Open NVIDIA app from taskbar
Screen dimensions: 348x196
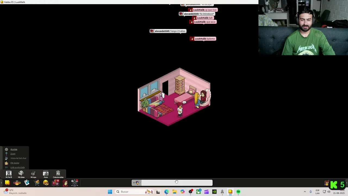point(214,192)
